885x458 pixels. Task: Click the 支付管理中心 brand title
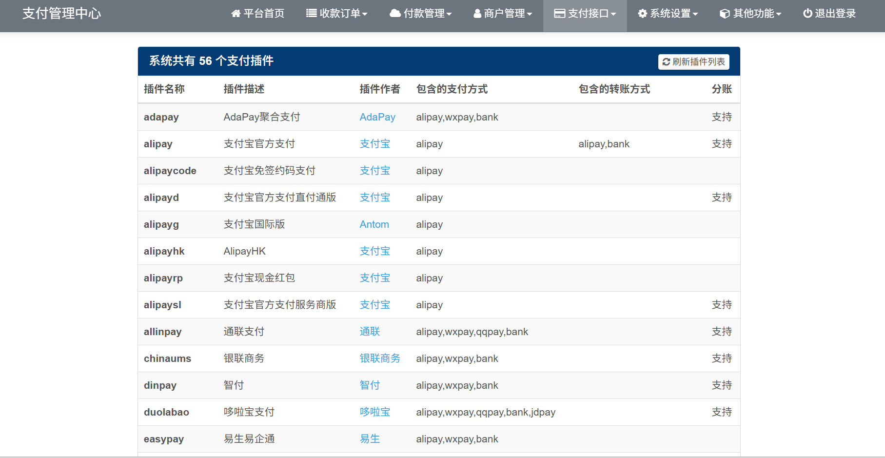click(62, 14)
